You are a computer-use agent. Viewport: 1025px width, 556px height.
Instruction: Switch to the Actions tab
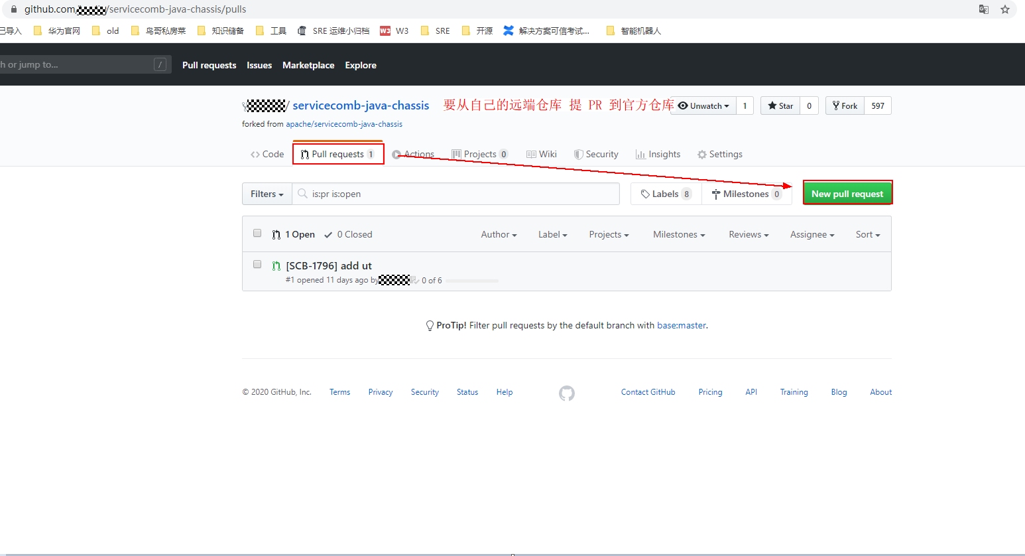coord(413,154)
